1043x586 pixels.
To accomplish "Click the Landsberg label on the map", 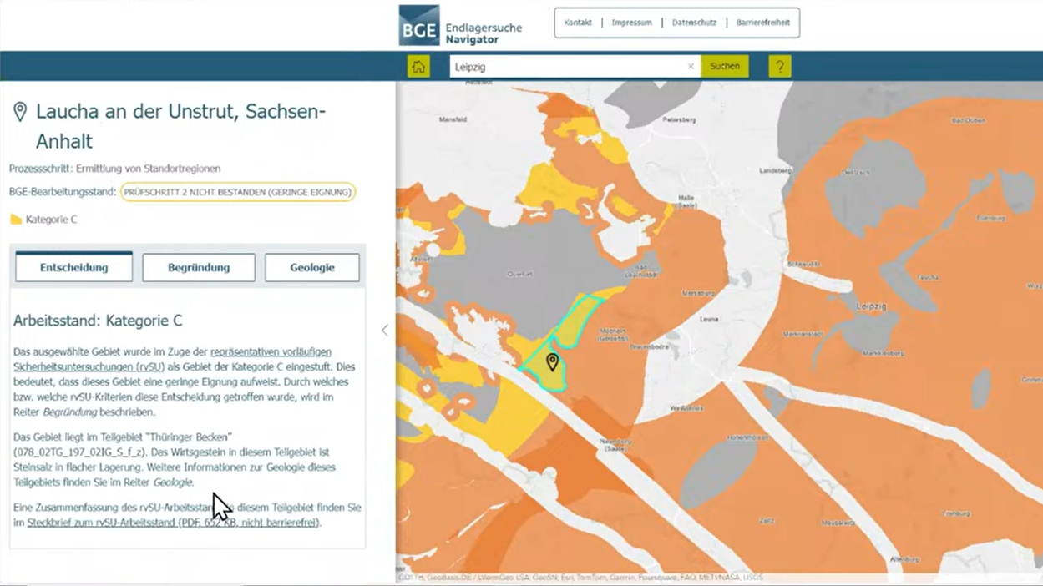I will pos(775,170).
